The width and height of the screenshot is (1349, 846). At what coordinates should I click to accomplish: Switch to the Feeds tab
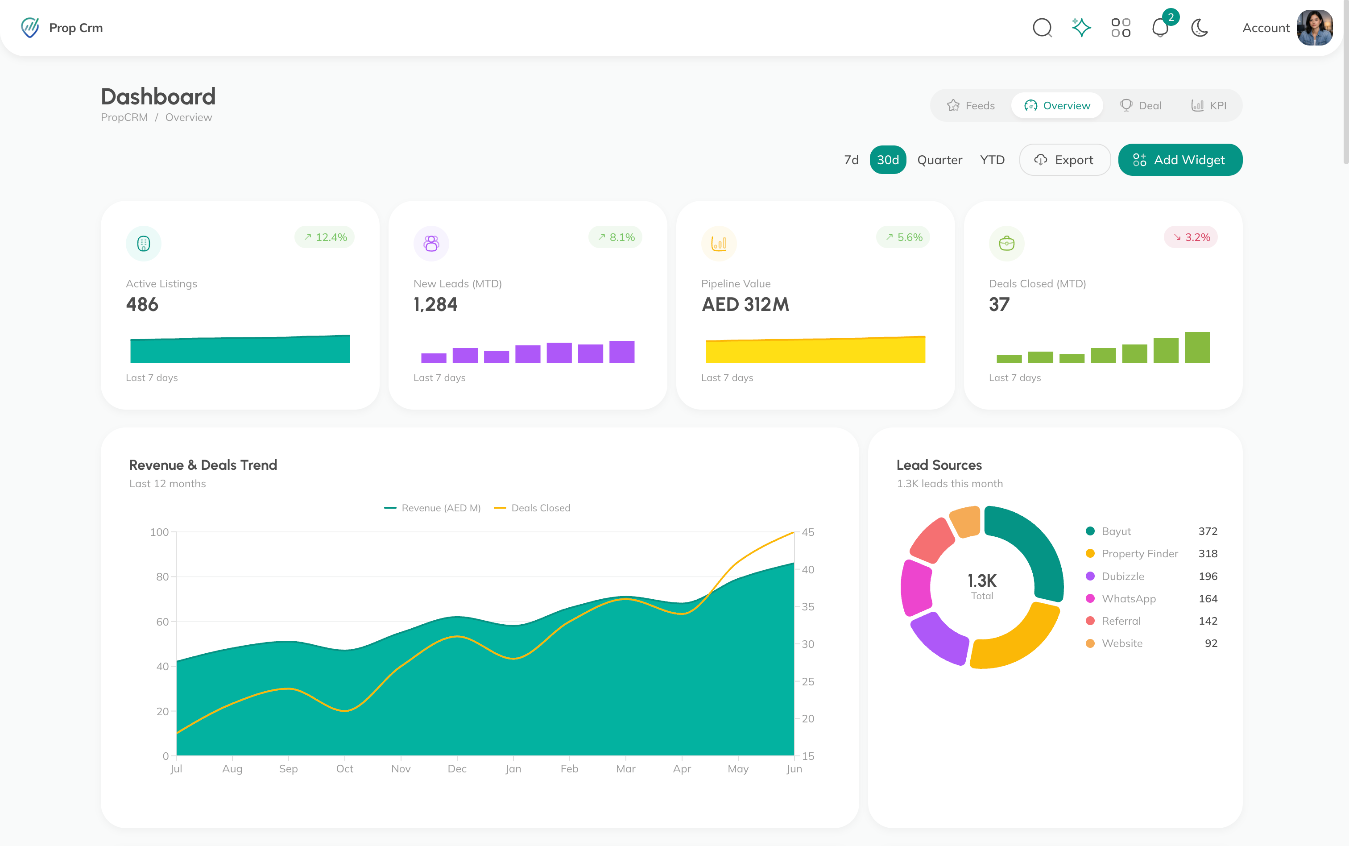(x=971, y=105)
